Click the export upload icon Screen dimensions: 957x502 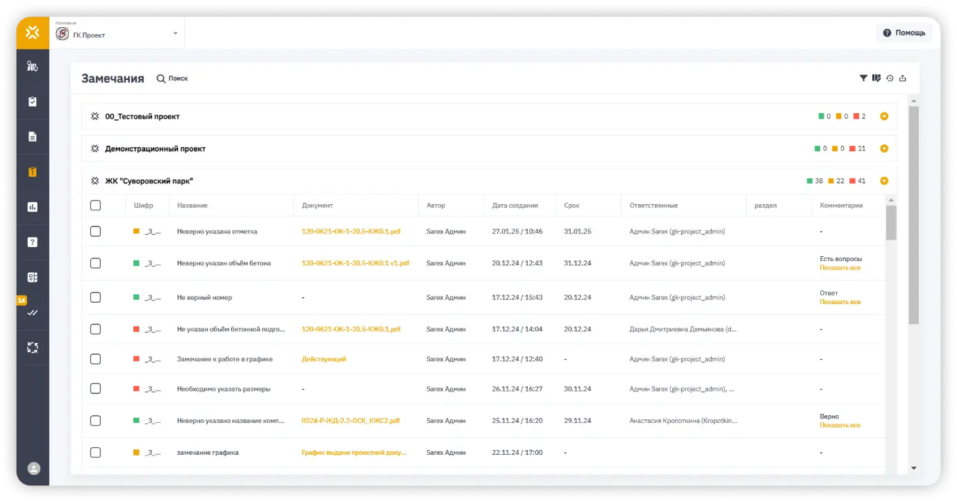pyautogui.click(x=903, y=78)
